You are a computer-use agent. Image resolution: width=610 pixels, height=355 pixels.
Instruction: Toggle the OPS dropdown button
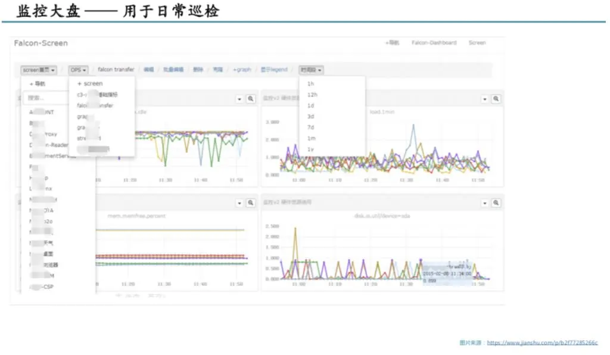(x=78, y=70)
